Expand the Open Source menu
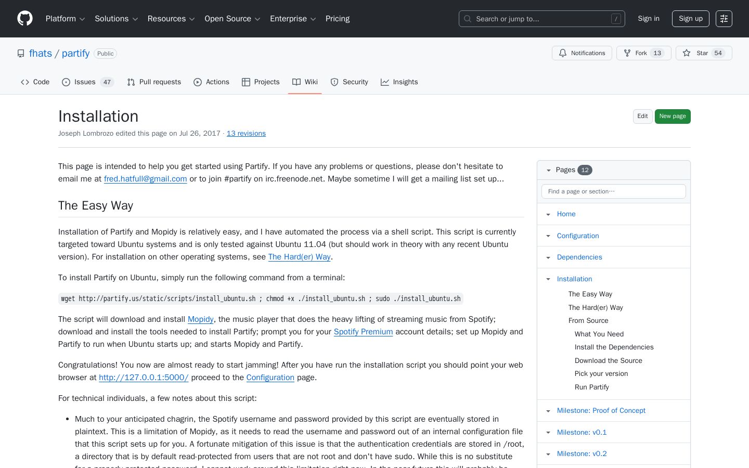 point(231,19)
